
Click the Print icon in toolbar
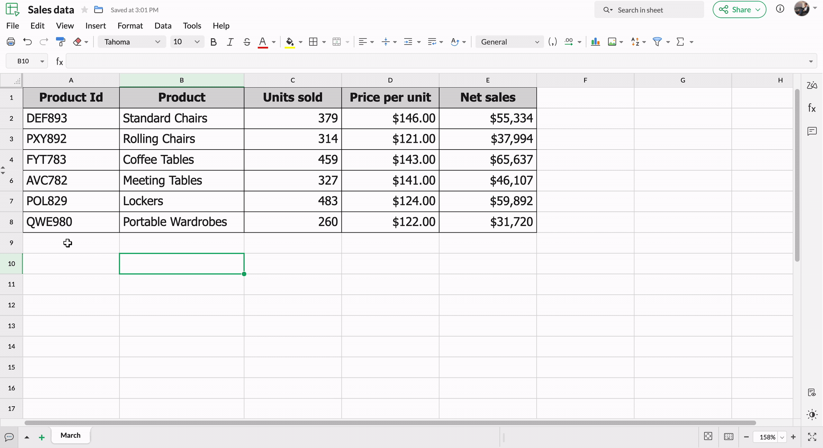tap(11, 42)
